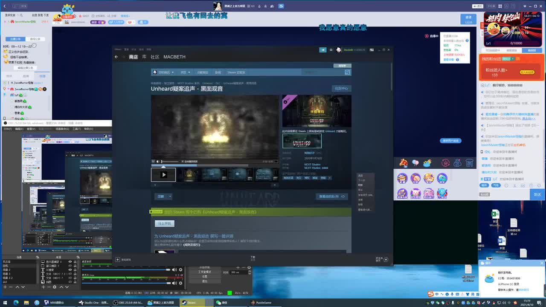Open the NEXT Studios developer link
The height and width of the screenshot is (307, 546).
click(x=312, y=165)
